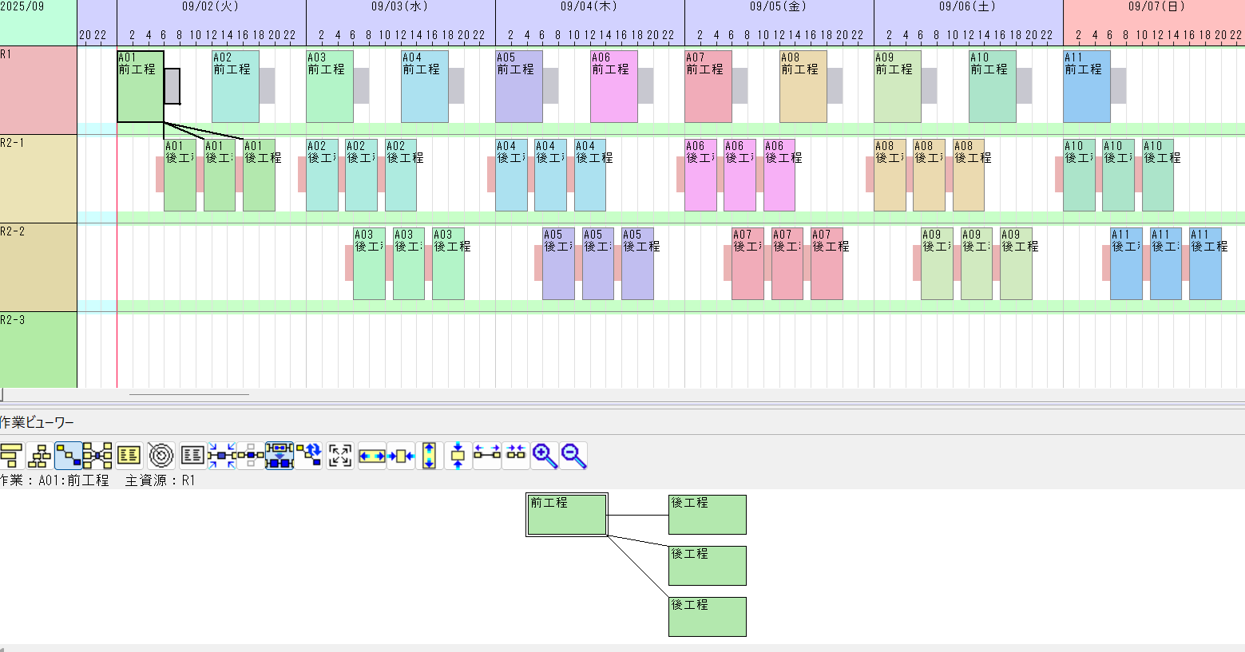Click the fit-to-window corner arrows icon
This screenshot has height=652, width=1245.
coord(340,456)
